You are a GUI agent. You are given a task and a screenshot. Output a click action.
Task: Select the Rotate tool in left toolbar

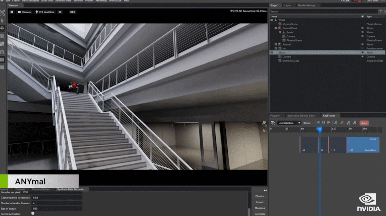(x=3, y=36)
